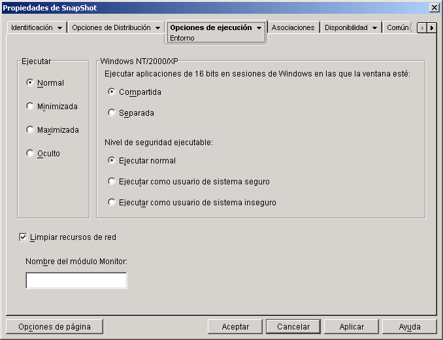Select the Oculto radio button
The image size is (443, 340).
pos(29,153)
